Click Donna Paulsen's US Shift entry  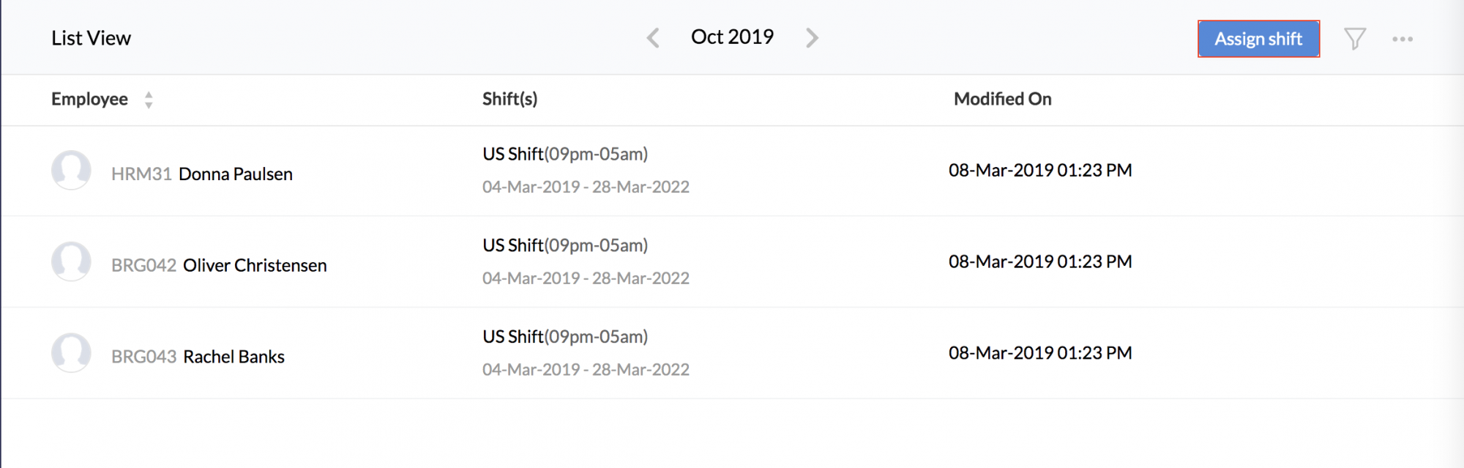[565, 154]
